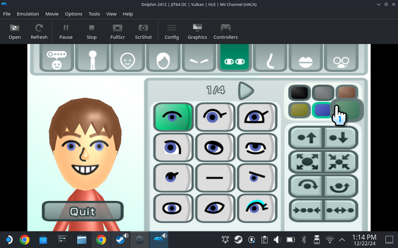Select the highlighted eyes tab
Viewport: 398px width, 248px height.
click(234, 58)
